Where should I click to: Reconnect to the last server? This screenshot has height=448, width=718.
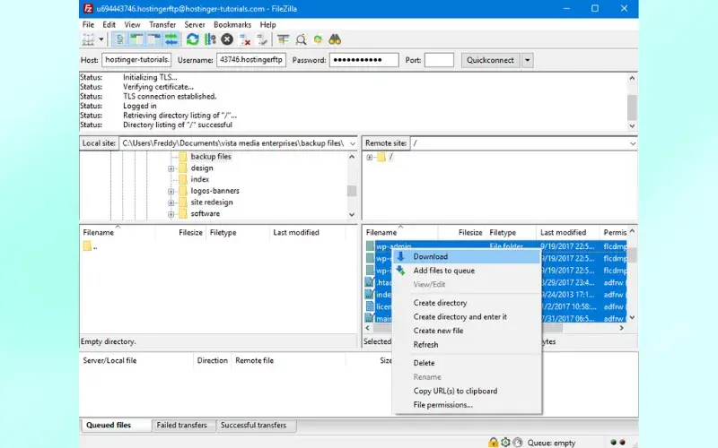click(262, 39)
